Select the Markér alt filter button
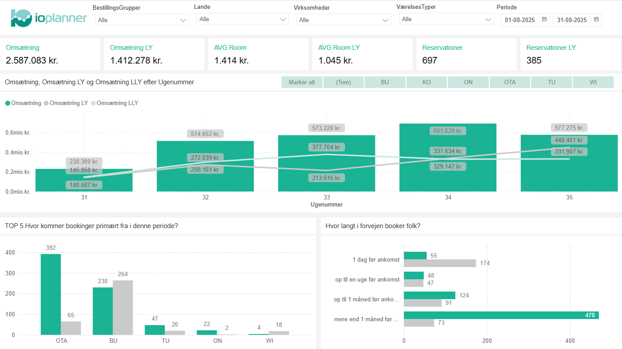This screenshot has height=349, width=622. coord(302,83)
